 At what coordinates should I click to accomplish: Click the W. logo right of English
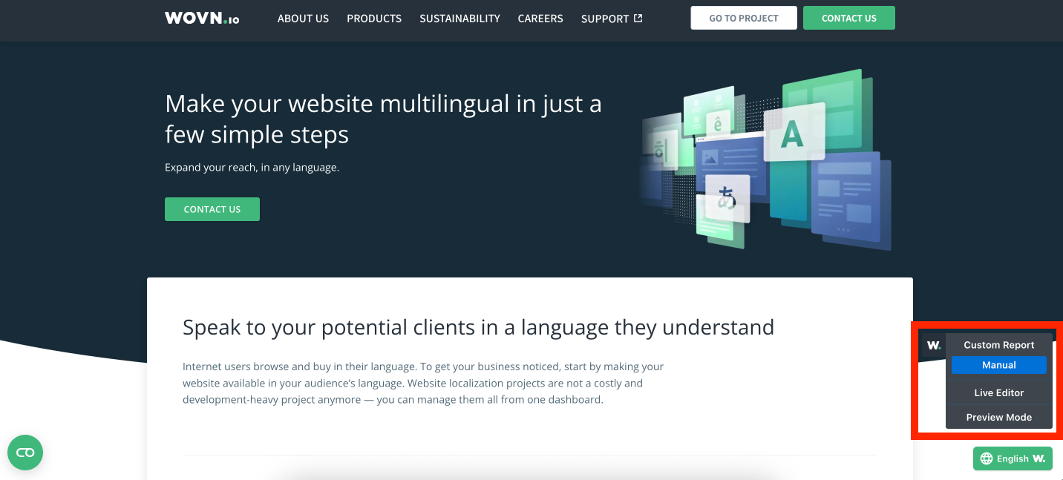1039,458
